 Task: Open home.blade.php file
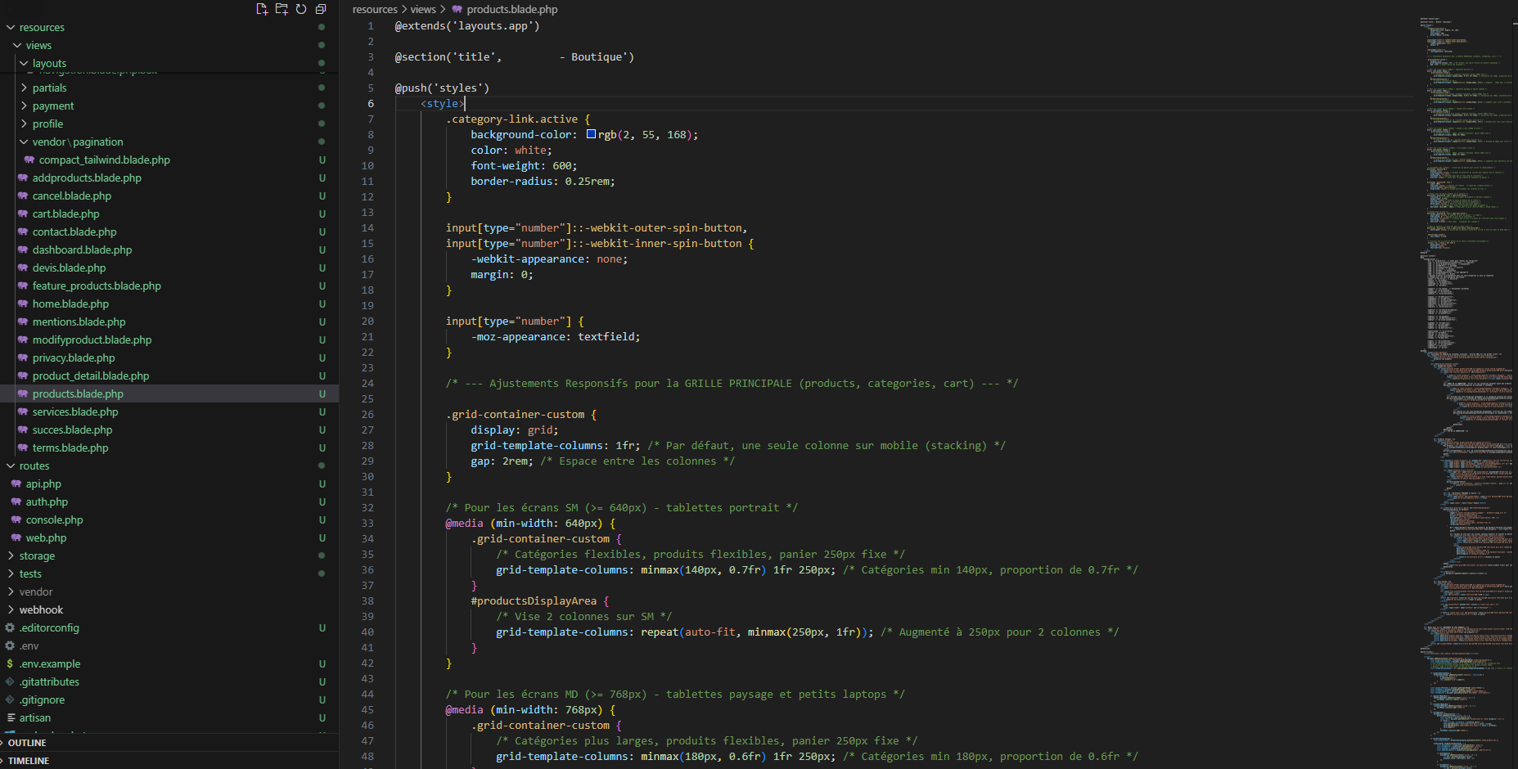(169, 304)
